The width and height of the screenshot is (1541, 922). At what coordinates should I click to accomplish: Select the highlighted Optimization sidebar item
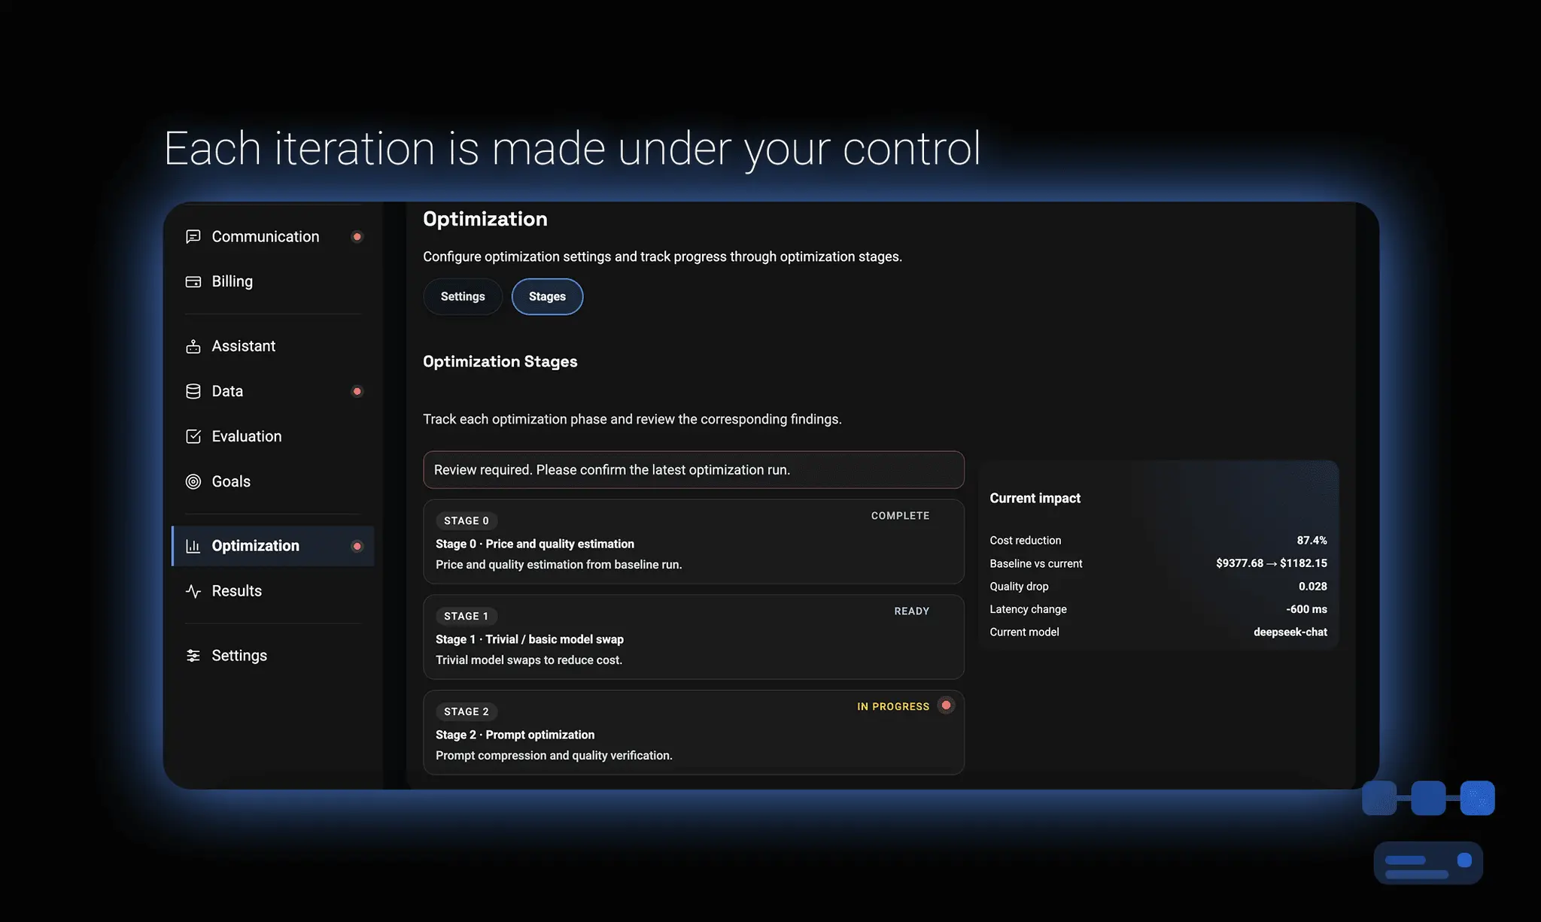click(x=273, y=546)
